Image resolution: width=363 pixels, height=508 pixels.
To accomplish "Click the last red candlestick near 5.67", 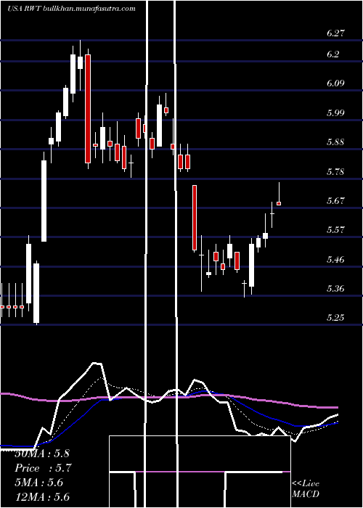I will pos(279,203).
